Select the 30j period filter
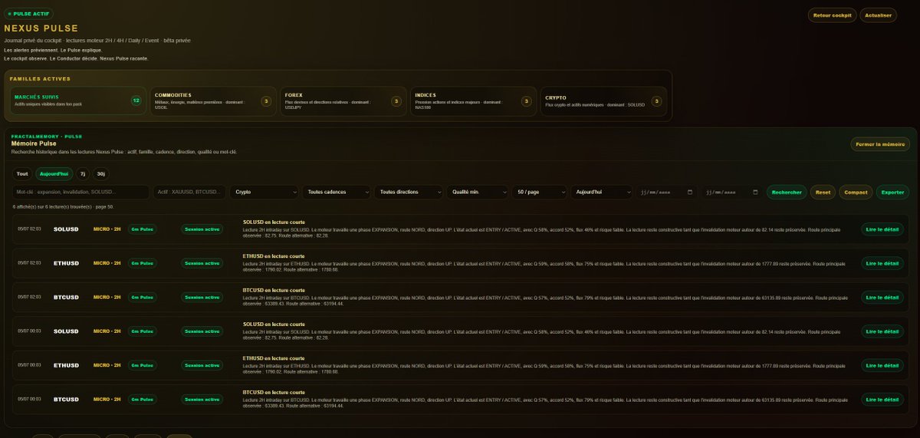The width and height of the screenshot is (920, 438). click(101, 173)
